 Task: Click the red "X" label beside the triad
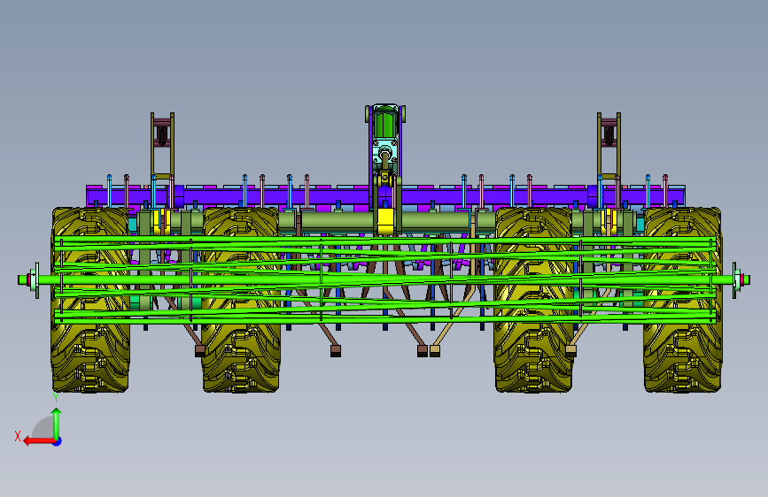tap(18, 436)
